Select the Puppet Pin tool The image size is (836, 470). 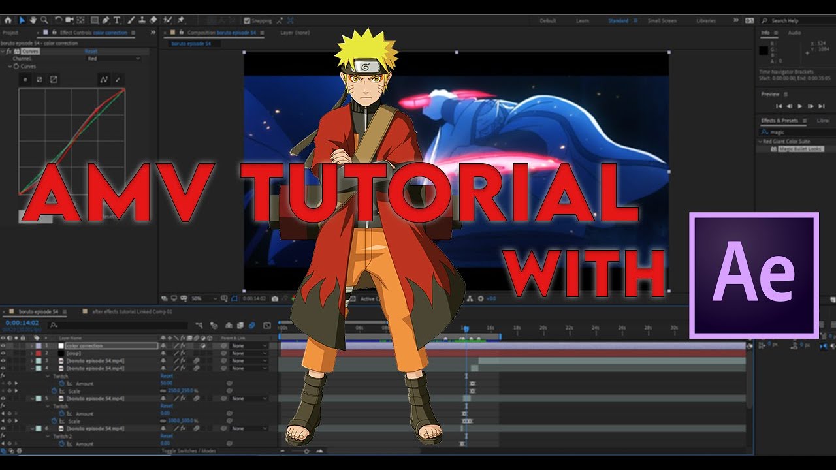181,20
